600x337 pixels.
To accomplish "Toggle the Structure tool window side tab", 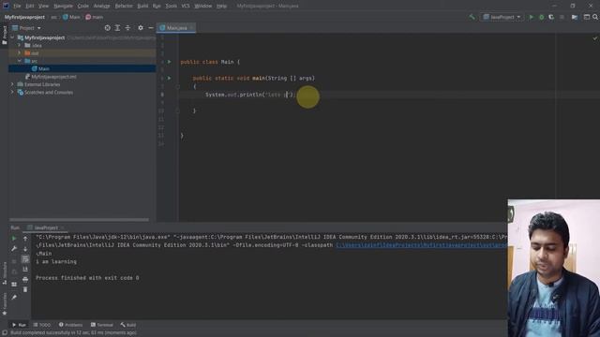I will click(x=4, y=273).
